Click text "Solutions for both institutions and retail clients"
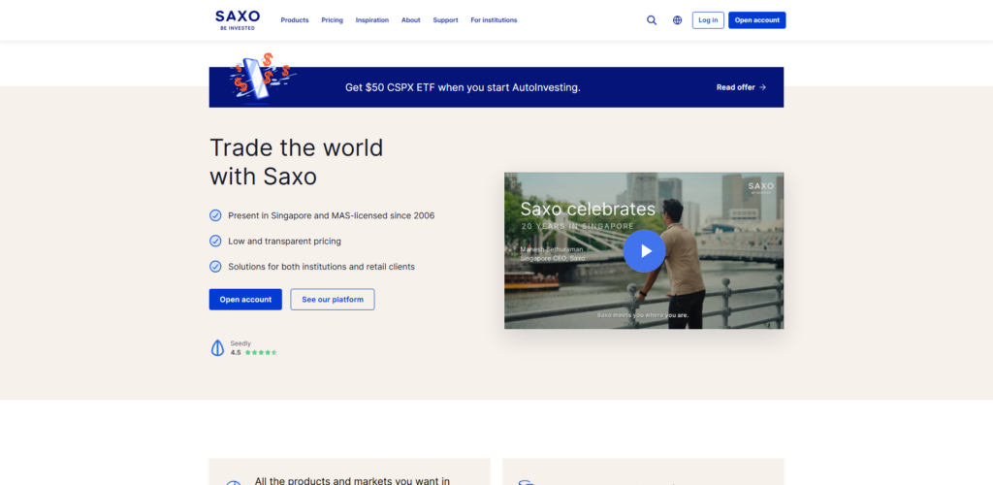 coord(321,267)
